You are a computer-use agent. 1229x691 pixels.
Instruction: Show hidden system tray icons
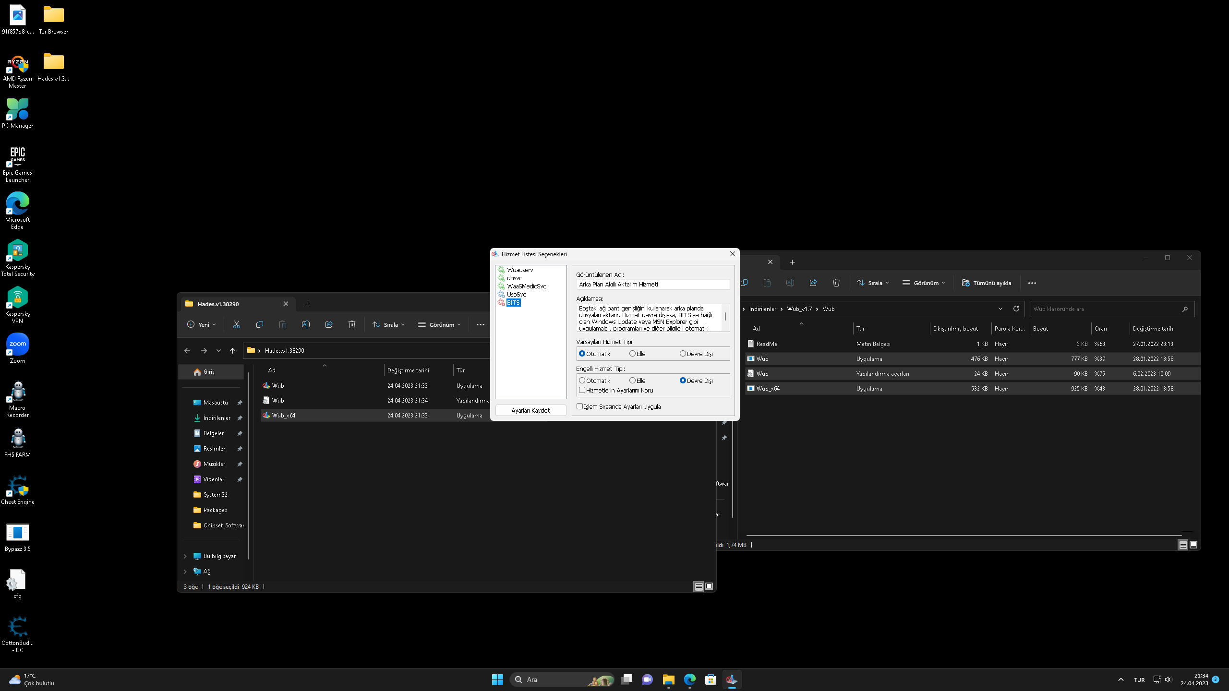click(1121, 679)
